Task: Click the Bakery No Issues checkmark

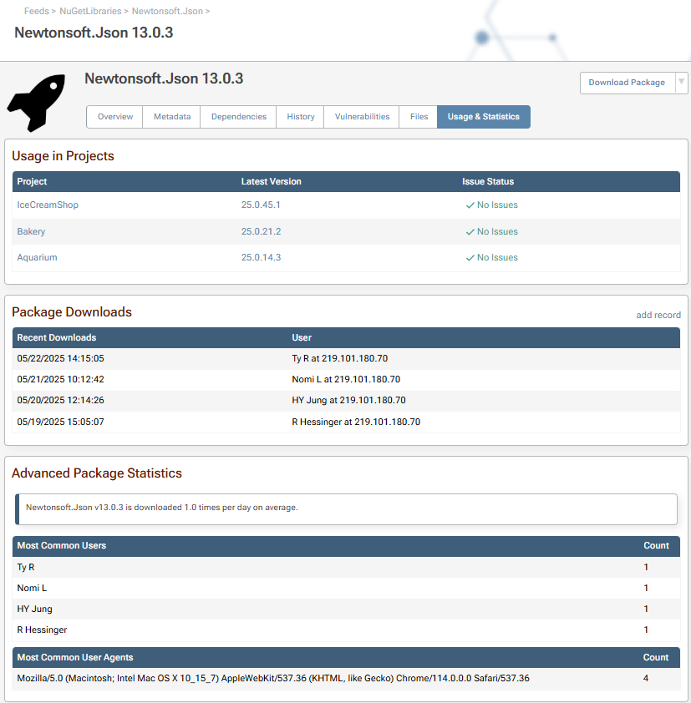Action: [x=470, y=232]
